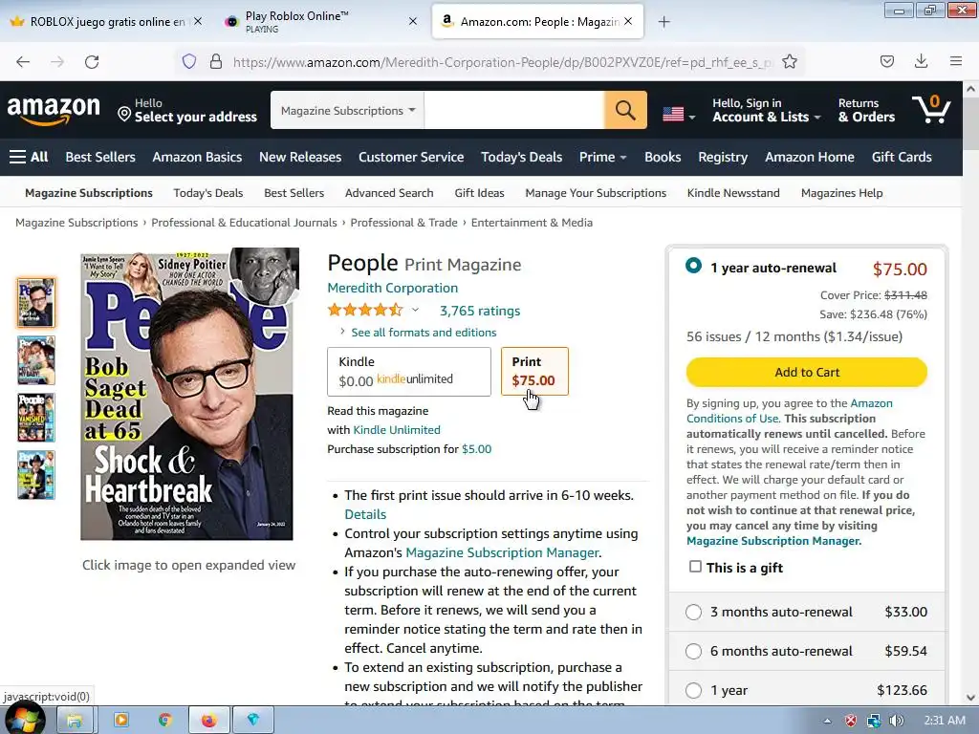Click the padlock site info icon

[216, 61]
